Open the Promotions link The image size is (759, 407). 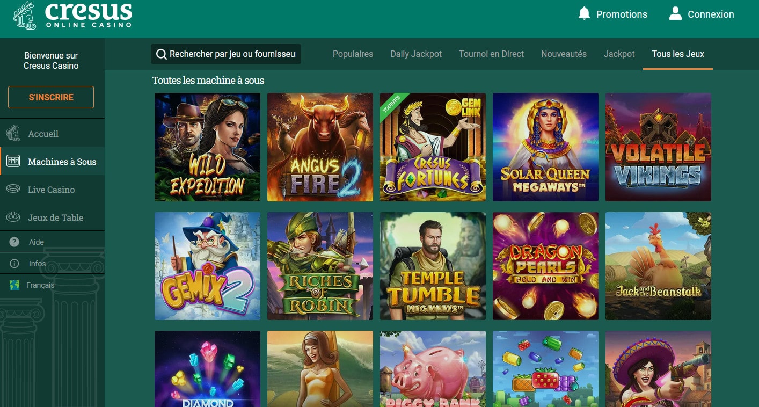pyautogui.click(x=622, y=14)
